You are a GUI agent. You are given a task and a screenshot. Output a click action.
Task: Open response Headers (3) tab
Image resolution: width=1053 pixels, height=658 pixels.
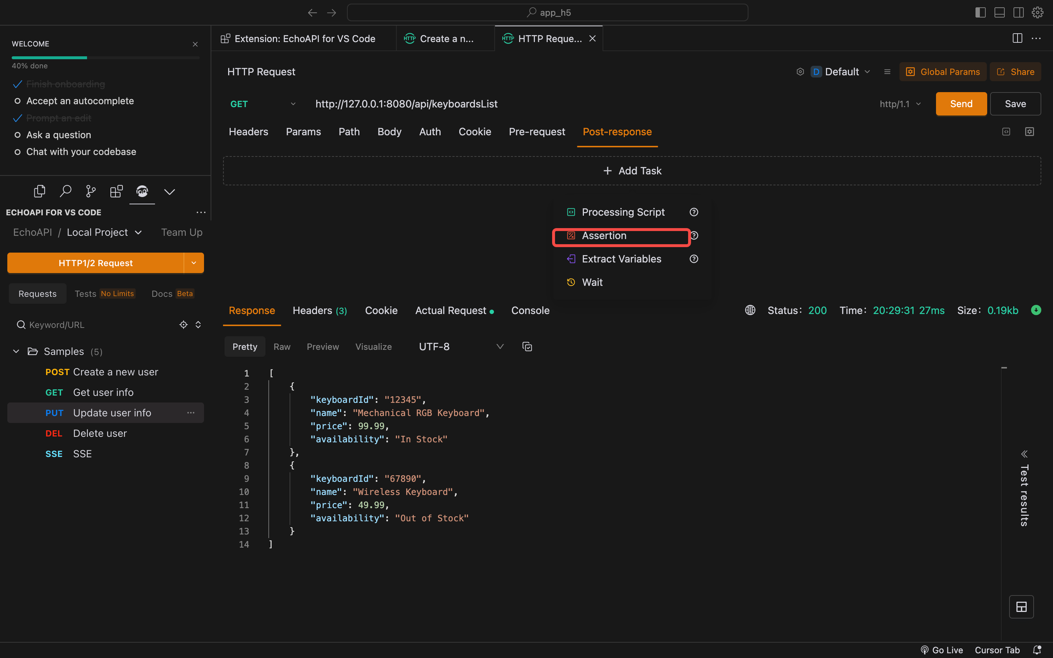pyautogui.click(x=320, y=310)
